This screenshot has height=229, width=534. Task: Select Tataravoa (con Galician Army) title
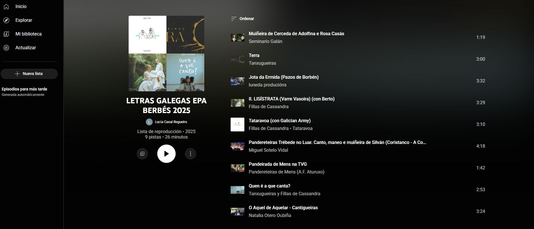click(280, 121)
